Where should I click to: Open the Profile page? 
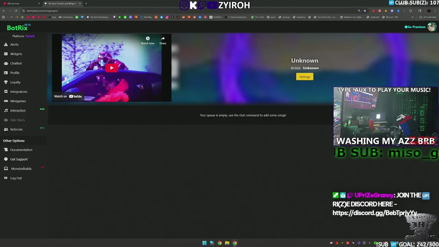coord(15,73)
